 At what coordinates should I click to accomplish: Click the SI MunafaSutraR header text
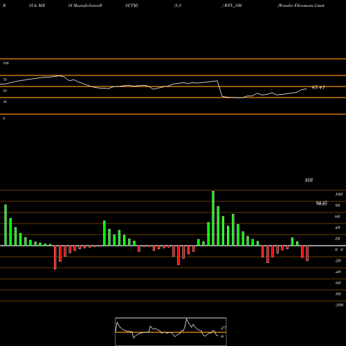tap(85, 6)
